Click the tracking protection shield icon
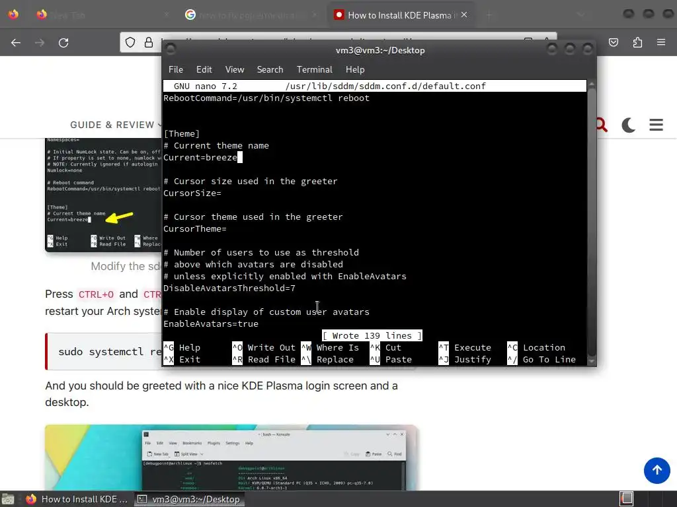 pos(130,42)
